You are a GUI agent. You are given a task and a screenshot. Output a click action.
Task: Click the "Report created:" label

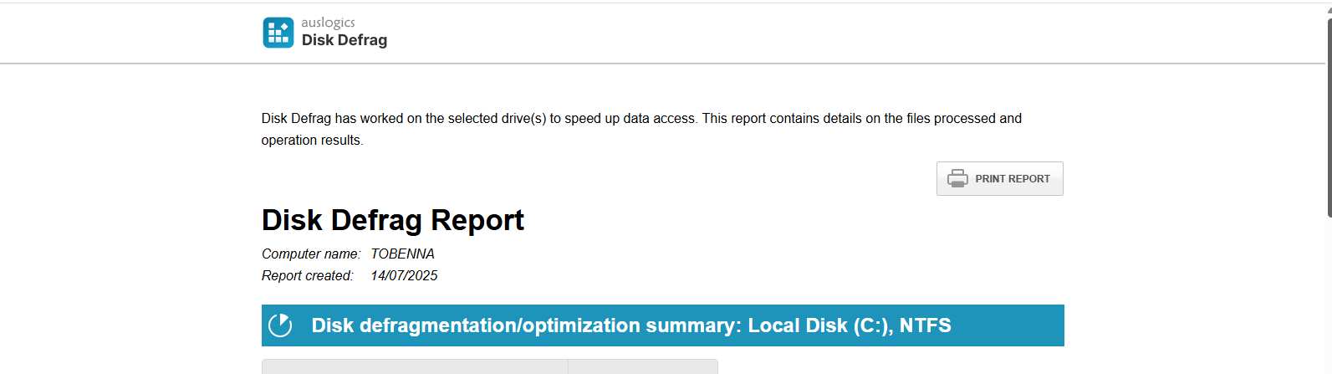[307, 275]
